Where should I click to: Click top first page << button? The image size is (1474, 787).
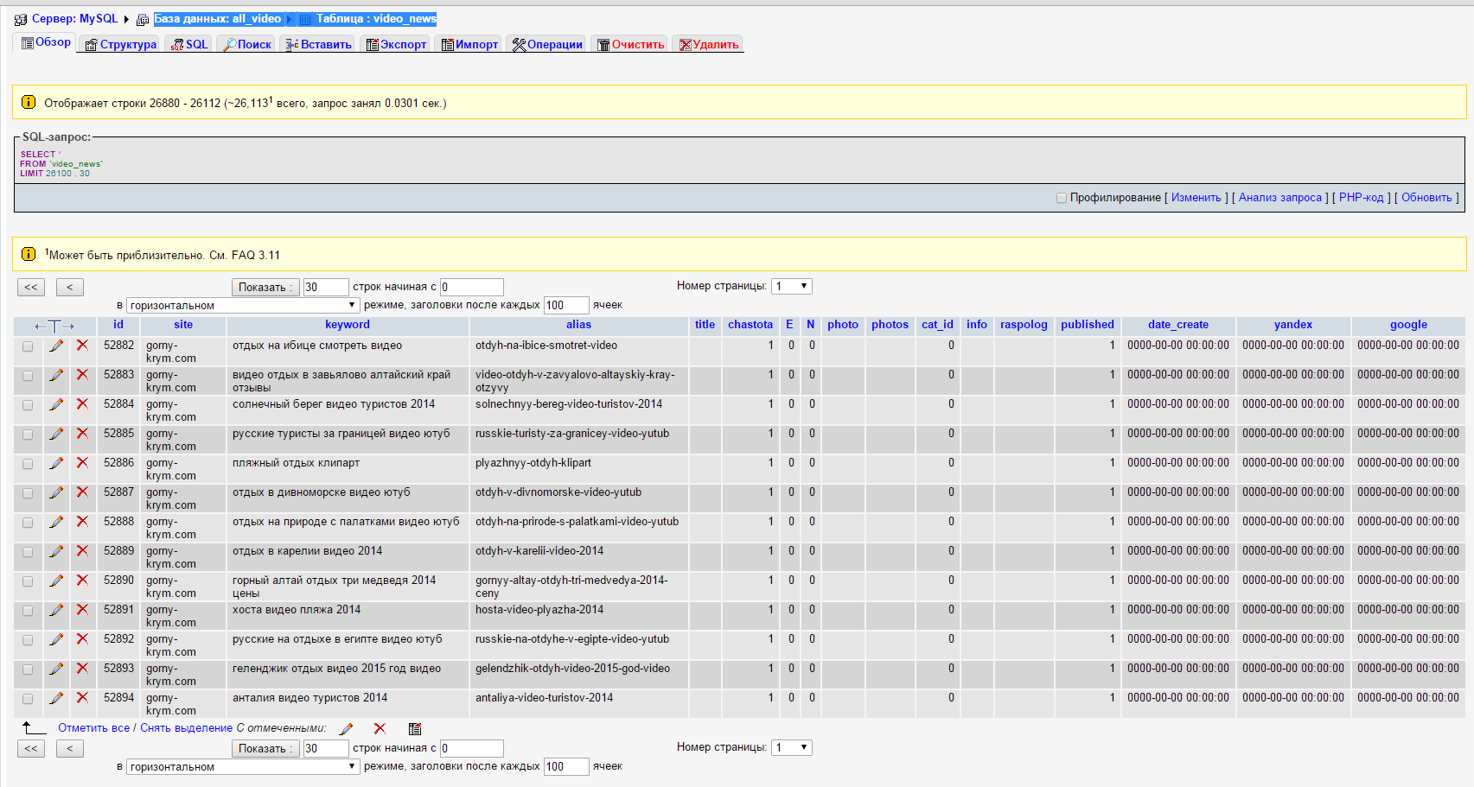[31, 287]
